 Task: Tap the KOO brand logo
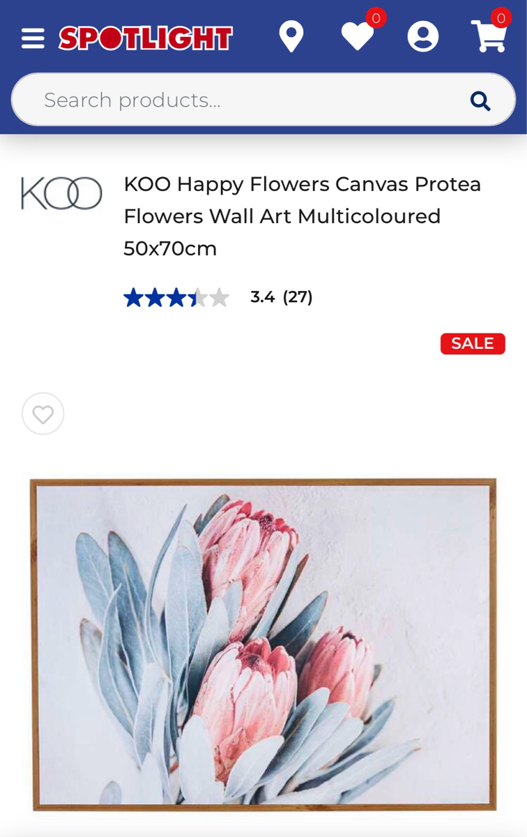(61, 193)
